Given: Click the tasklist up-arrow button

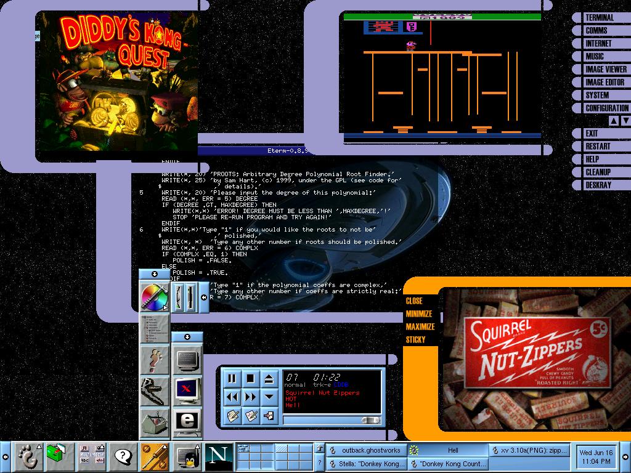Looking at the screenshot, I should coord(320,448).
